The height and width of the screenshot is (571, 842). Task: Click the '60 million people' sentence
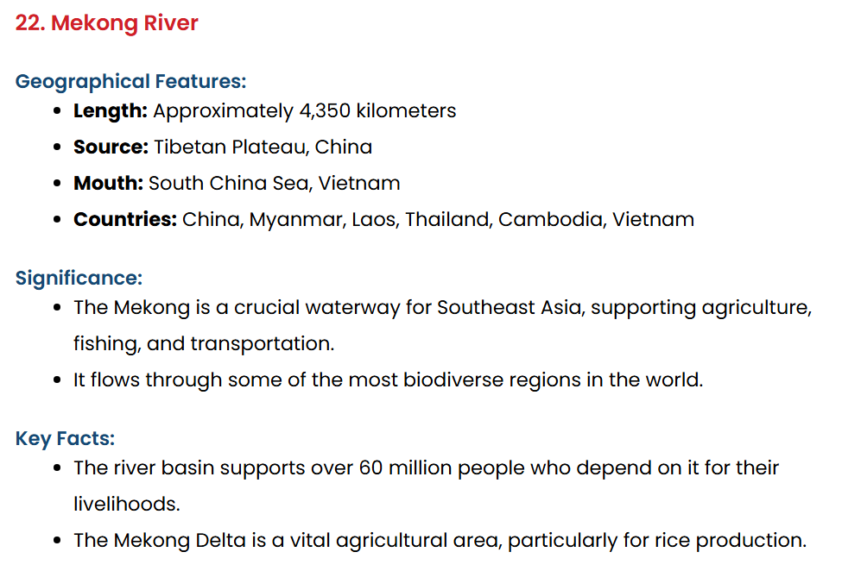click(x=426, y=468)
